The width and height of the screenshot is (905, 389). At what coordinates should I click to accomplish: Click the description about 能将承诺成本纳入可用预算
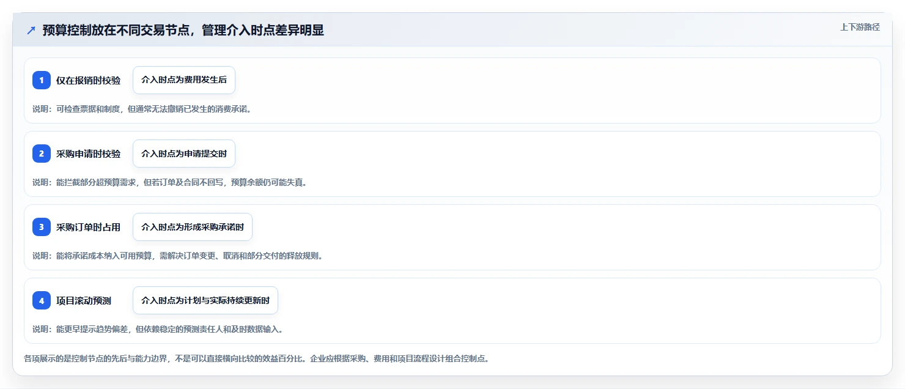(177, 256)
